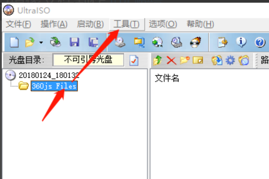Click the Burn CD flame icon

[x=195, y=42]
